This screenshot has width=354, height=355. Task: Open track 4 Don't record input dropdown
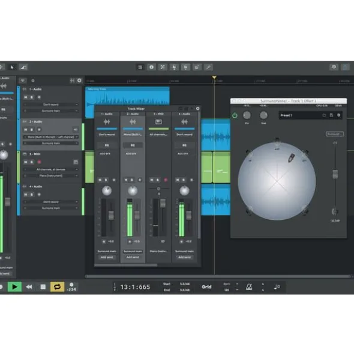(x=51, y=202)
